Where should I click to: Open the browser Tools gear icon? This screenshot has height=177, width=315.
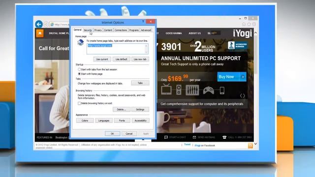coord(254,24)
